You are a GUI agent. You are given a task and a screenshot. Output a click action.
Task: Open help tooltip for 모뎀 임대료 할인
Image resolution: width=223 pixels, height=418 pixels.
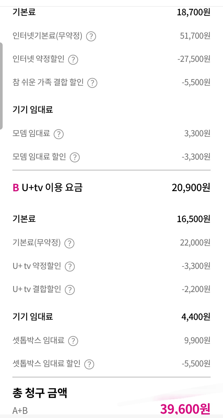(x=75, y=157)
